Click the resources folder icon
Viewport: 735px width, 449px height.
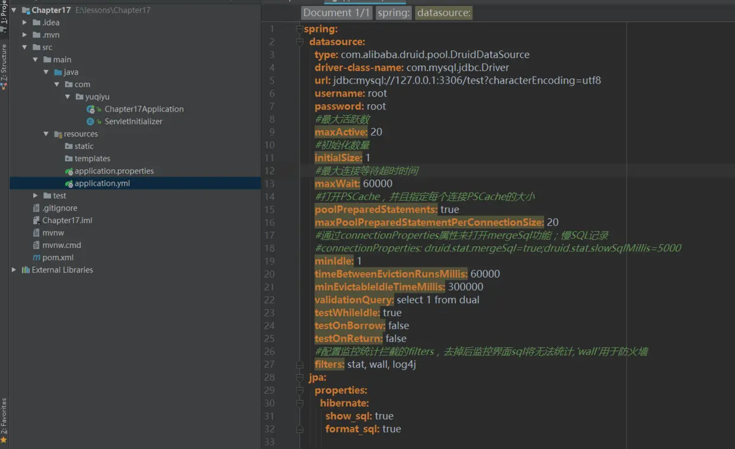click(x=58, y=134)
